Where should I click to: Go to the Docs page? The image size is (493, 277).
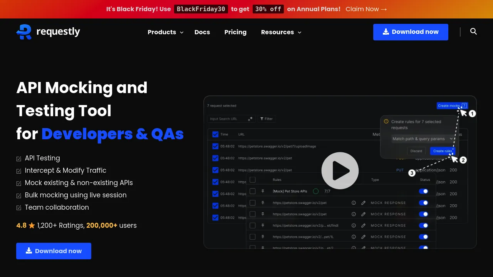pos(202,32)
